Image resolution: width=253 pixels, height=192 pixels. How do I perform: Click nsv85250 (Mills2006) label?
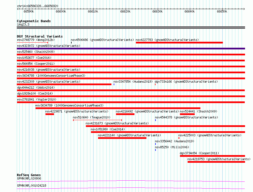172,147
